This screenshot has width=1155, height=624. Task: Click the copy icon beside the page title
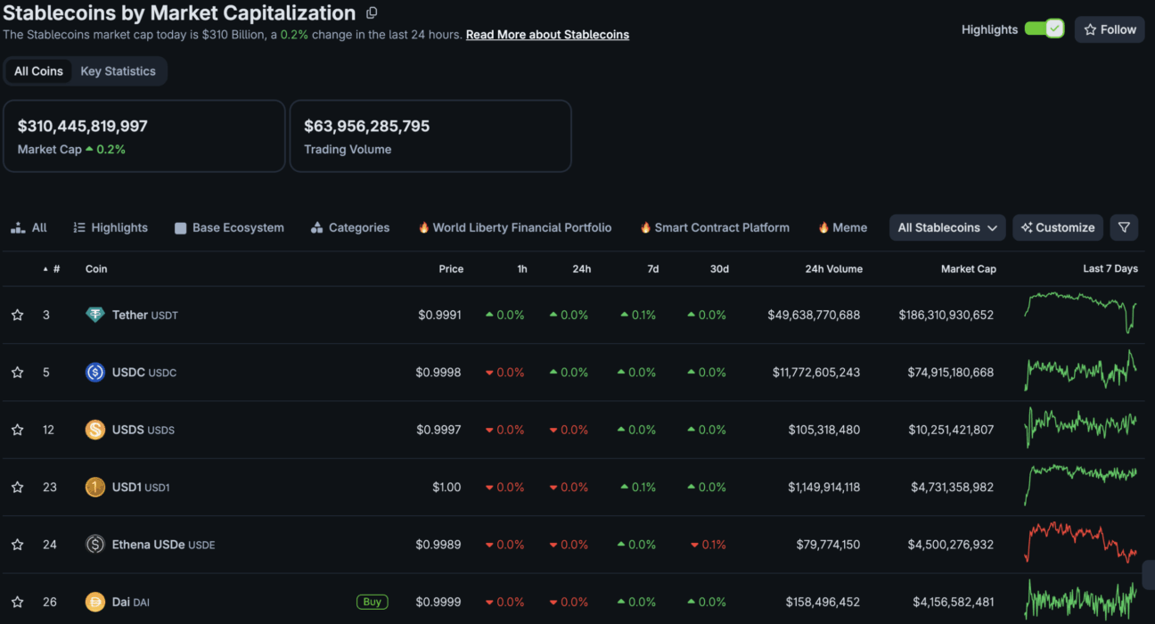tap(372, 13)
